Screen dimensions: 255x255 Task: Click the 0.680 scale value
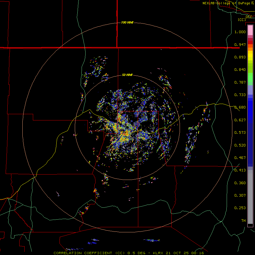240,107
